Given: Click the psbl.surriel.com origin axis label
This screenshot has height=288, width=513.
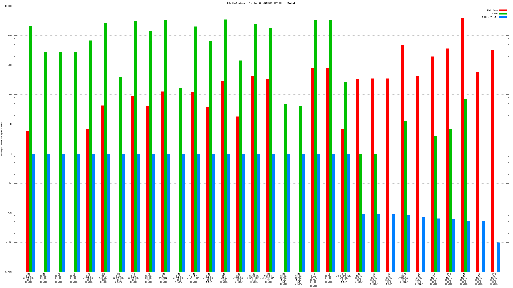Looking at the screenshot, I should tap(104, 278).
